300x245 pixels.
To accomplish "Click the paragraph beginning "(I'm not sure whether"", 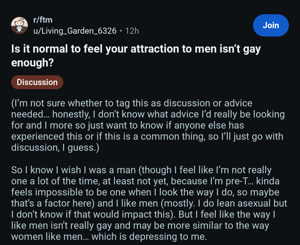I will [x=148, y=125].
